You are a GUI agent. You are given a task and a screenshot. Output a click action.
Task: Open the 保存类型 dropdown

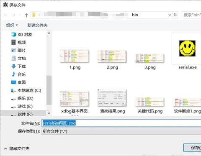(121, 131)
